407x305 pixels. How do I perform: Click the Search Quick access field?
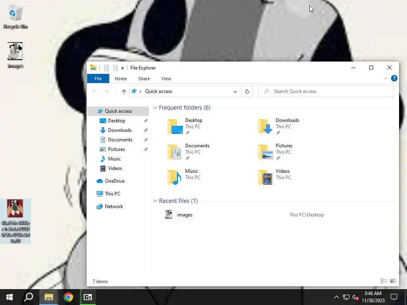pos(326,91)
